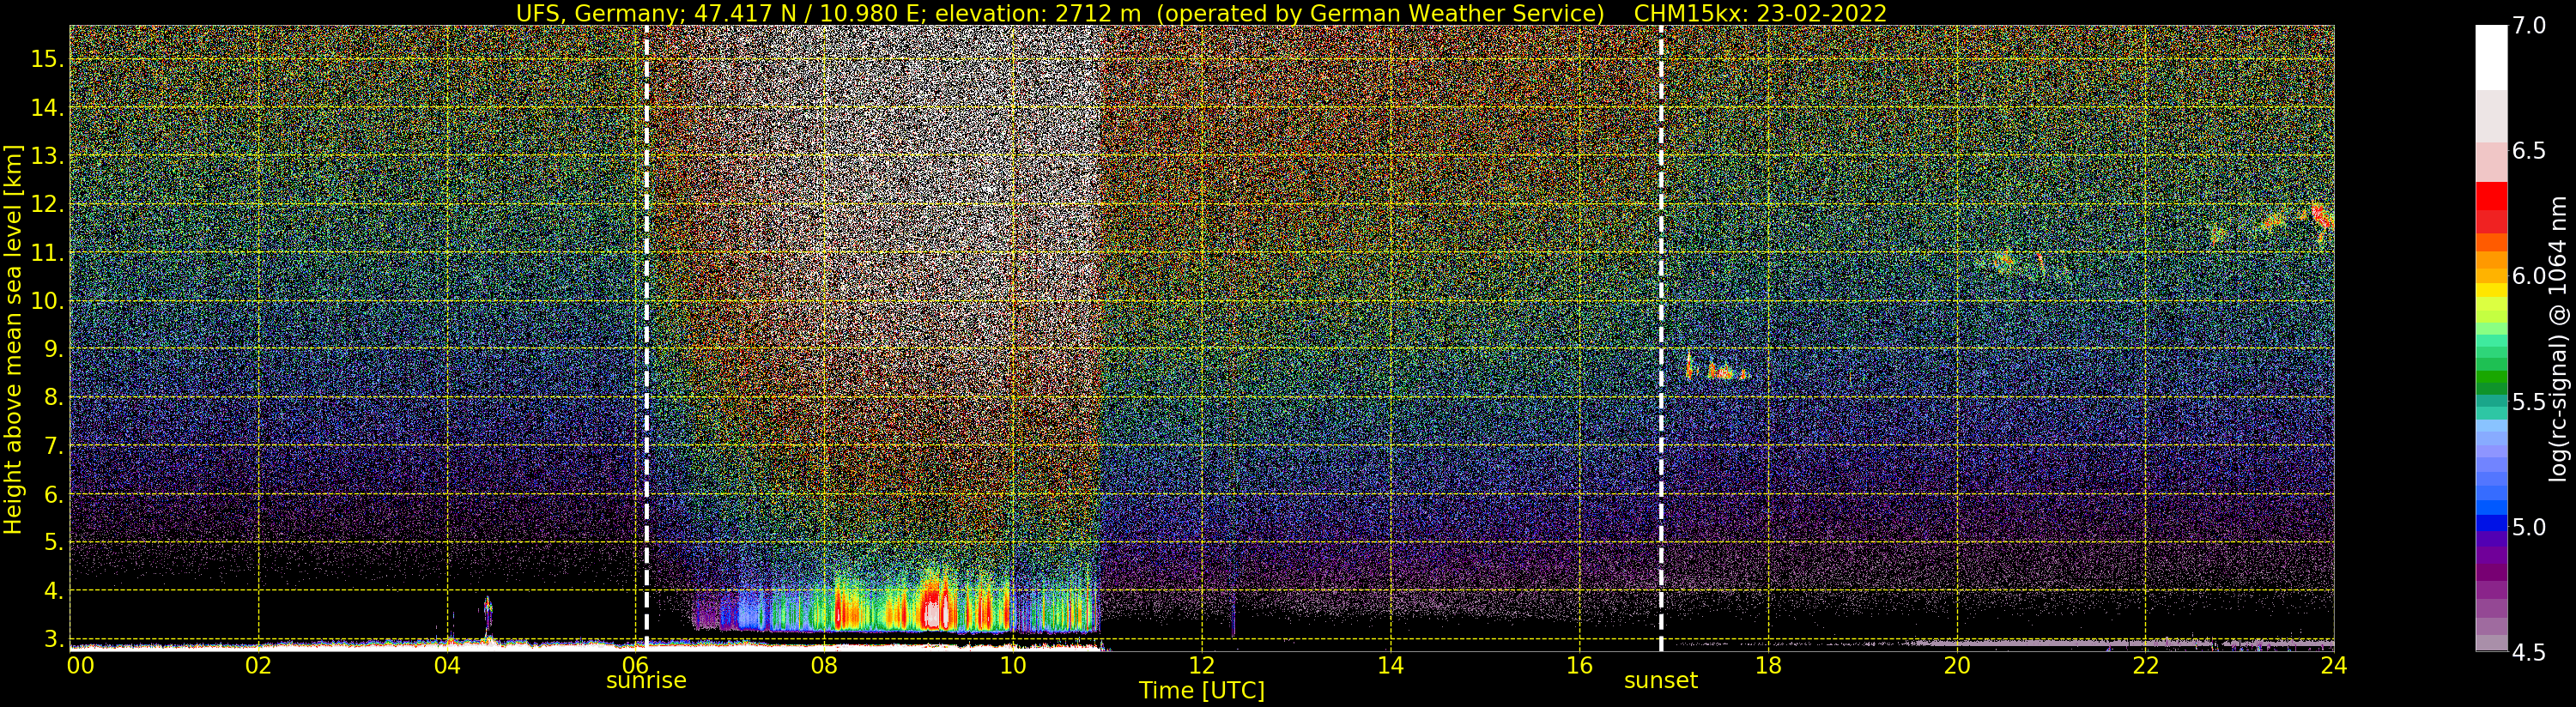Click the "14" time axis tick label
The image size is (2576, 707).
(1391, 665)
